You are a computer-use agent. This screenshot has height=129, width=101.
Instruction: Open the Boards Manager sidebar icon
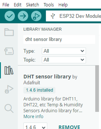click(9, 51)
